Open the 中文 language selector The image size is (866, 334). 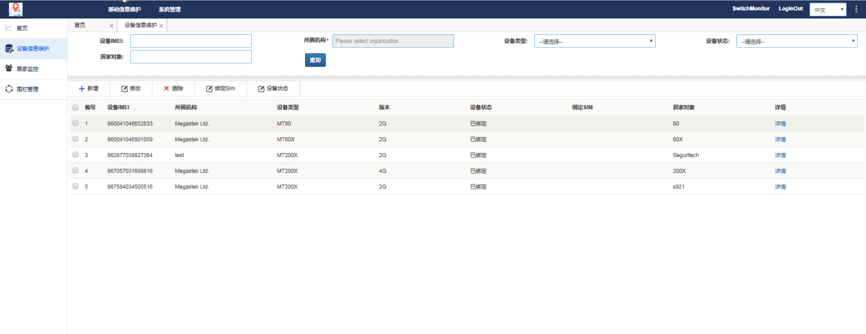tap(828, 10)
